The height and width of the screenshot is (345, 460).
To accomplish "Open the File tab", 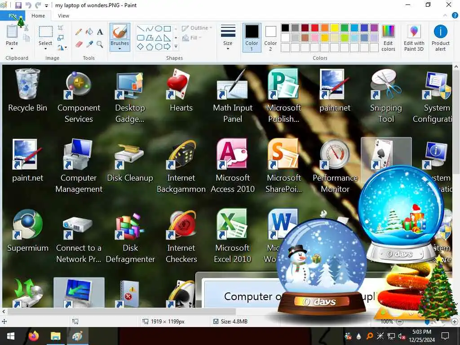I will pos(13,16).
